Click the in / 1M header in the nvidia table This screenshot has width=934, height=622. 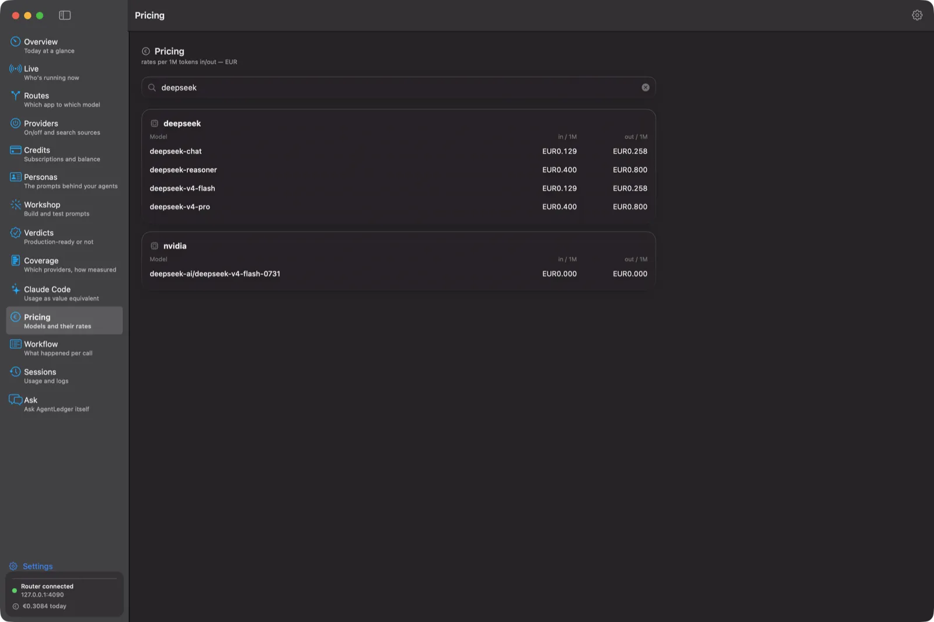tap(567, 260)
